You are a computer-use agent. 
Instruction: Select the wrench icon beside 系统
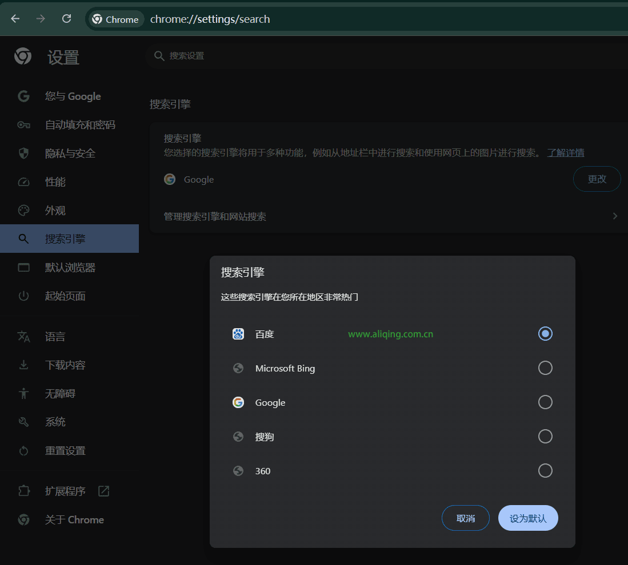[23, 422]
